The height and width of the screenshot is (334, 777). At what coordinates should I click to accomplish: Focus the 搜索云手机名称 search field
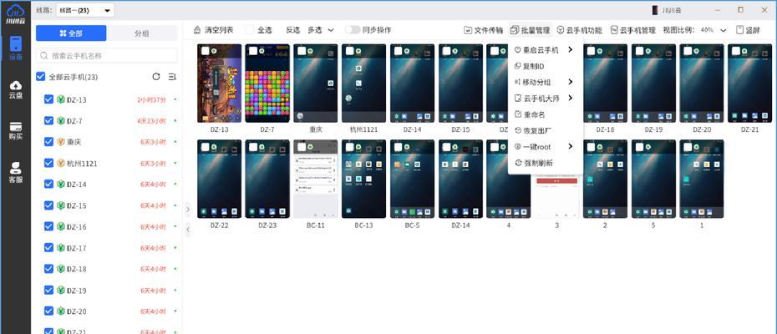tap(107, 55)
